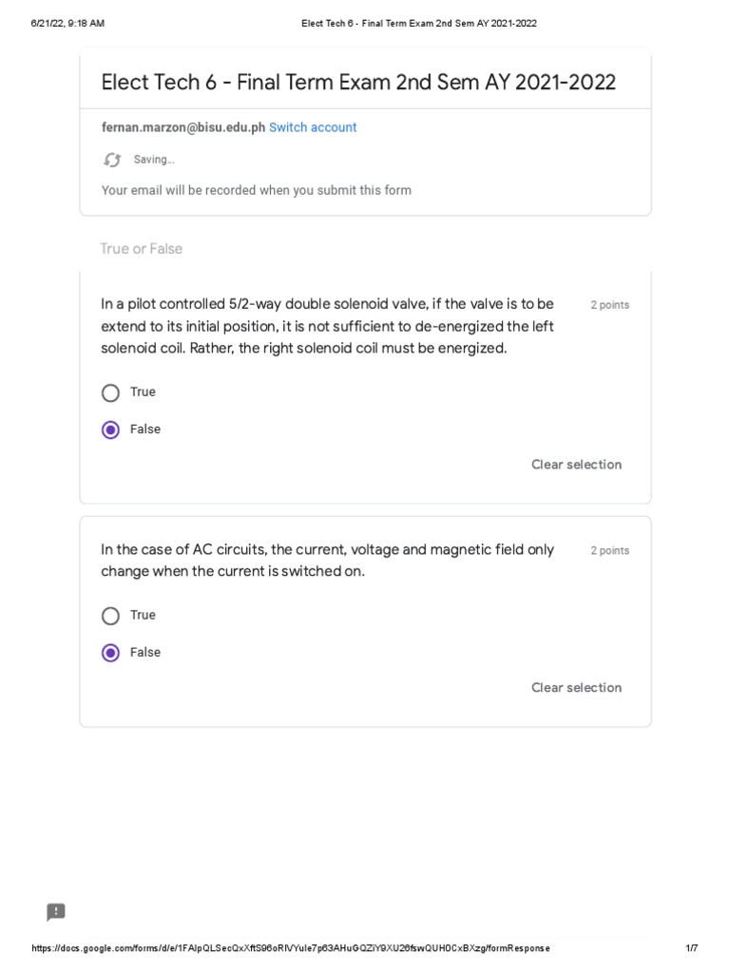Image resolution: width=730 pixels, height=973 pixels.
Task: Click the Switch account link
Action: tap(313, 127)
